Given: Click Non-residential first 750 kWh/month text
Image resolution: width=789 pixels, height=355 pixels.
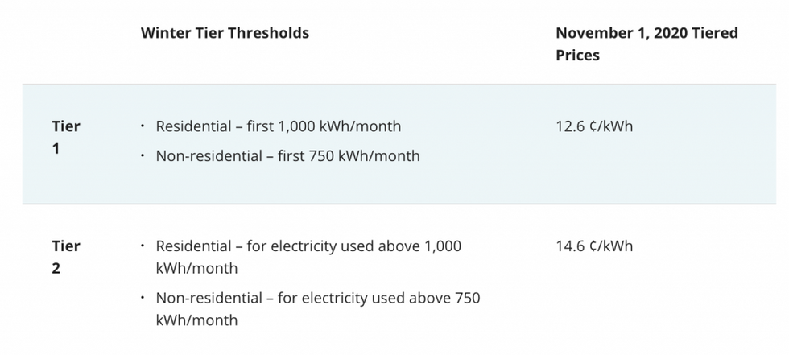Looking at the screenshot, I should 288,156.
